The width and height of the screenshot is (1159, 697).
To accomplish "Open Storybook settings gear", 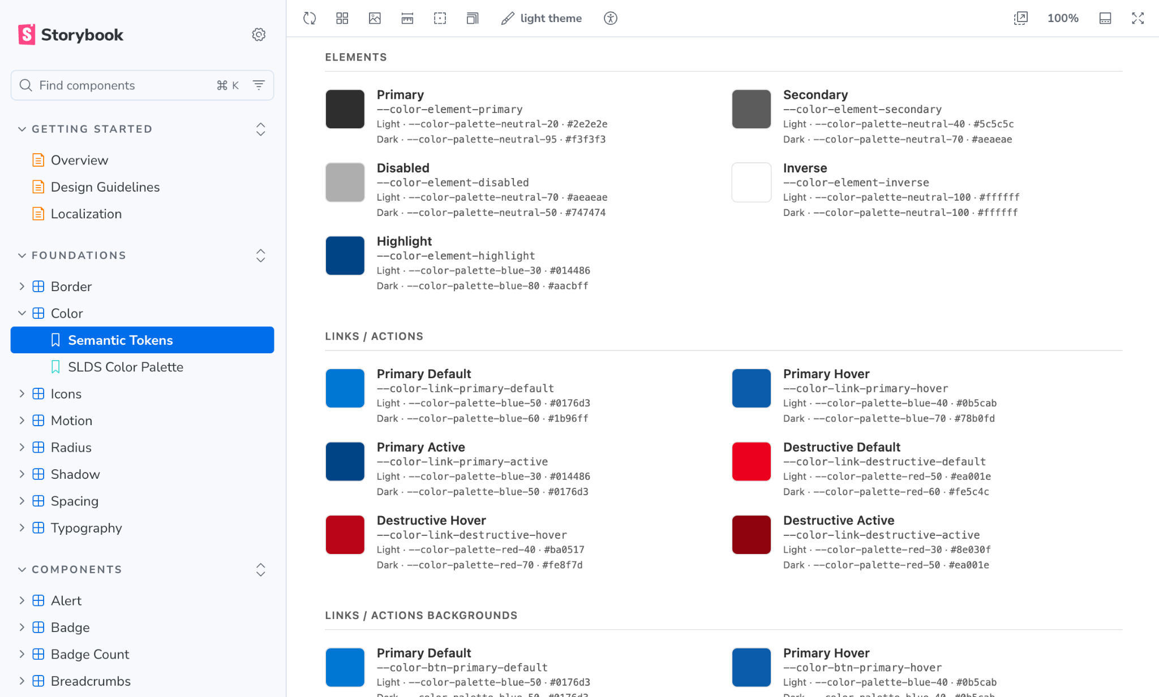I will (x=259, y=34).
